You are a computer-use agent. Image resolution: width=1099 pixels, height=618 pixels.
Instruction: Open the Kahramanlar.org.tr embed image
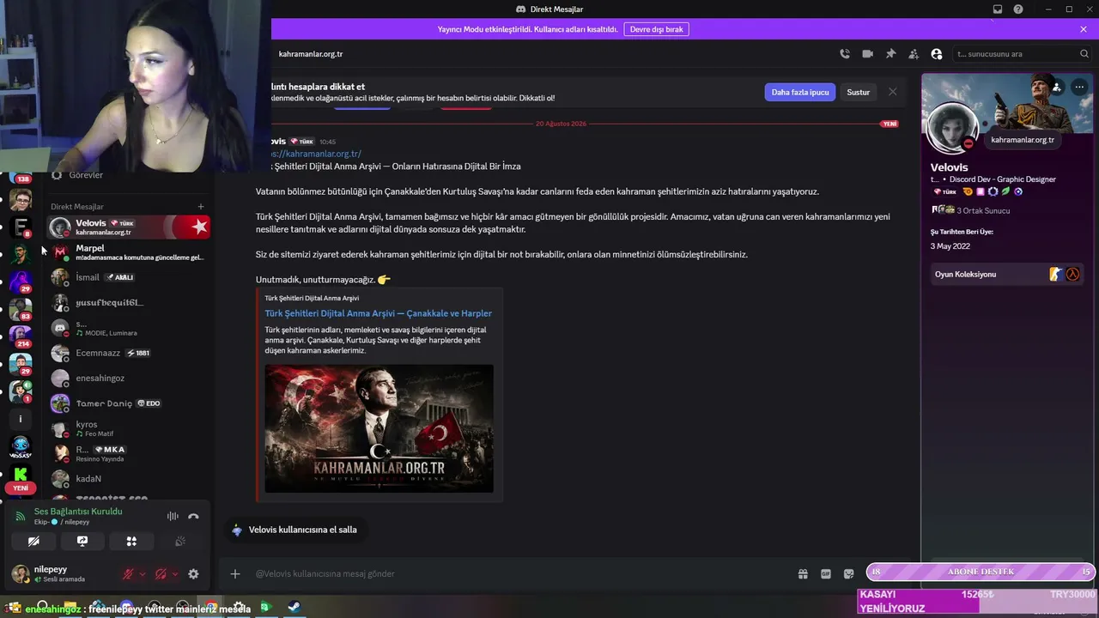point(379,428)
